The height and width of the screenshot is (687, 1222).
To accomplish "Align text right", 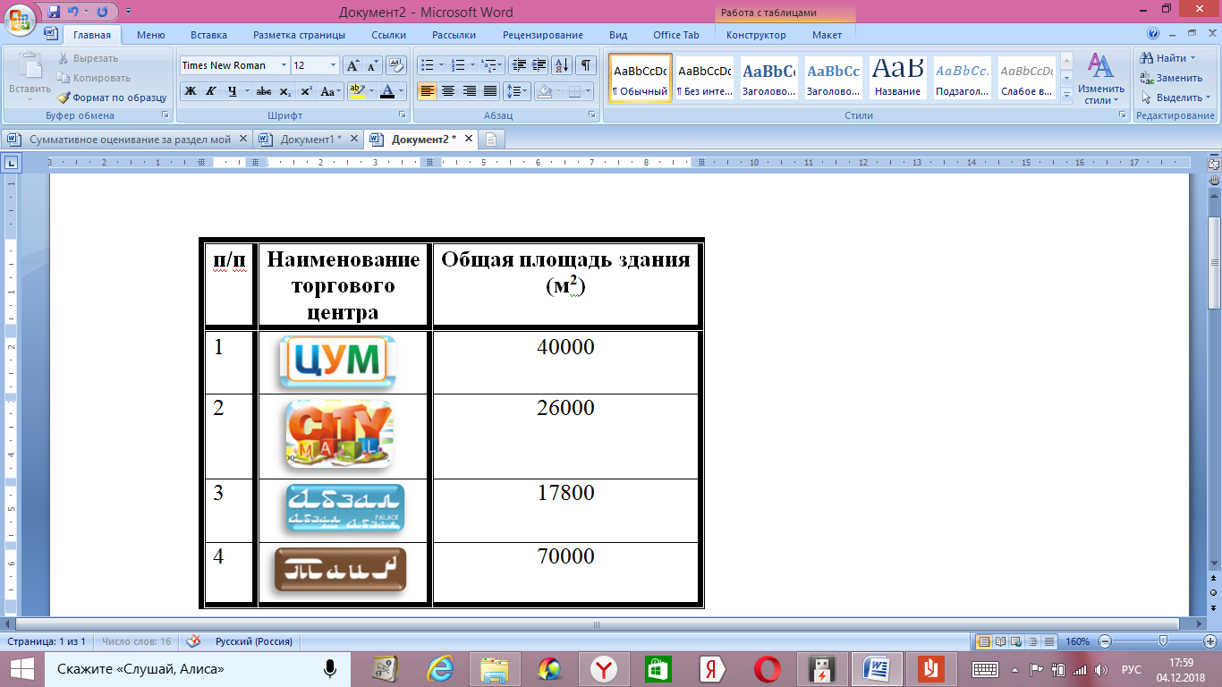I will pyautogui.click(x=469, y=91).
